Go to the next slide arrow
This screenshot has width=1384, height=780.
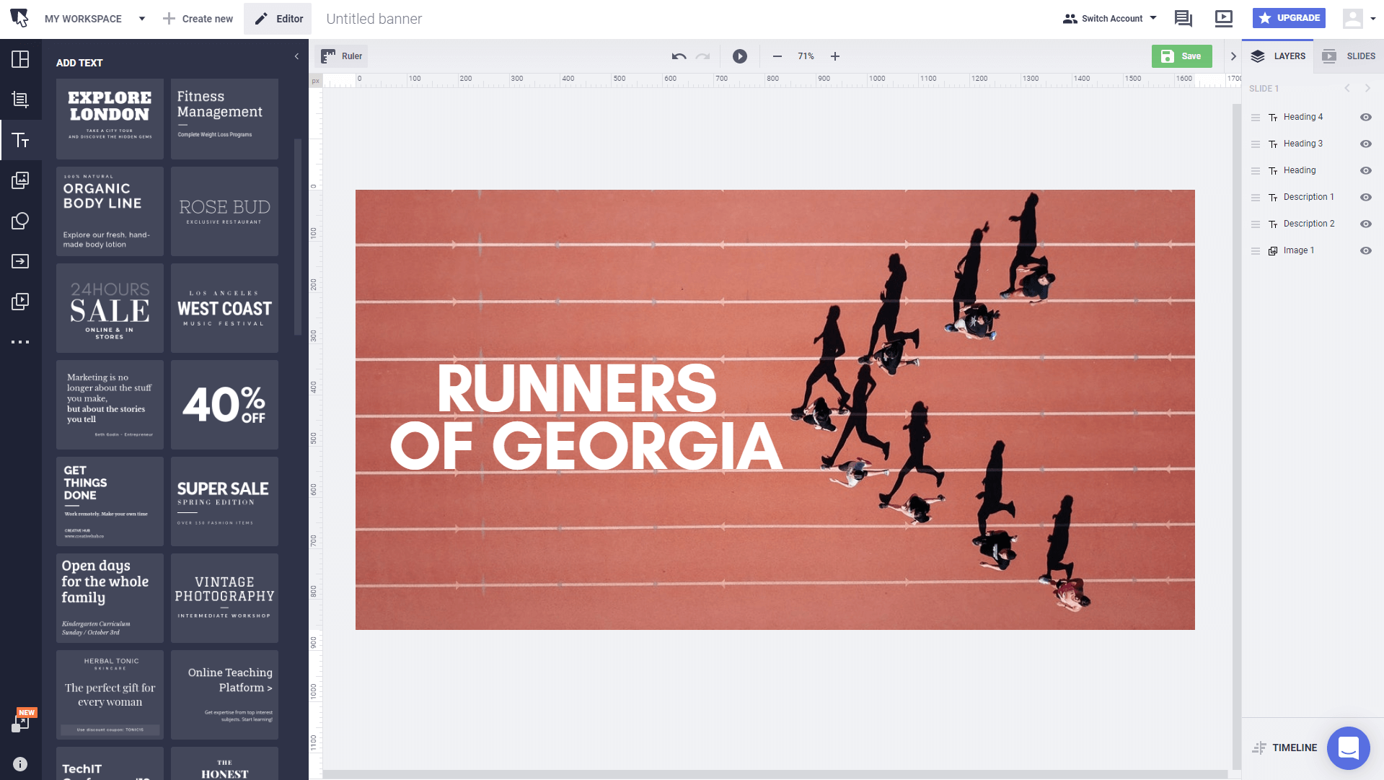pyautogui.click(x=1367, y=88)
